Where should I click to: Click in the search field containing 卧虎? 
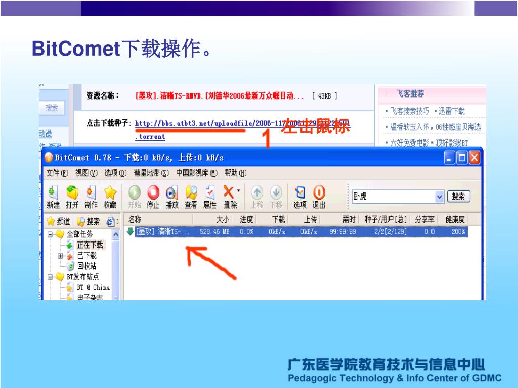click(394, 197)
